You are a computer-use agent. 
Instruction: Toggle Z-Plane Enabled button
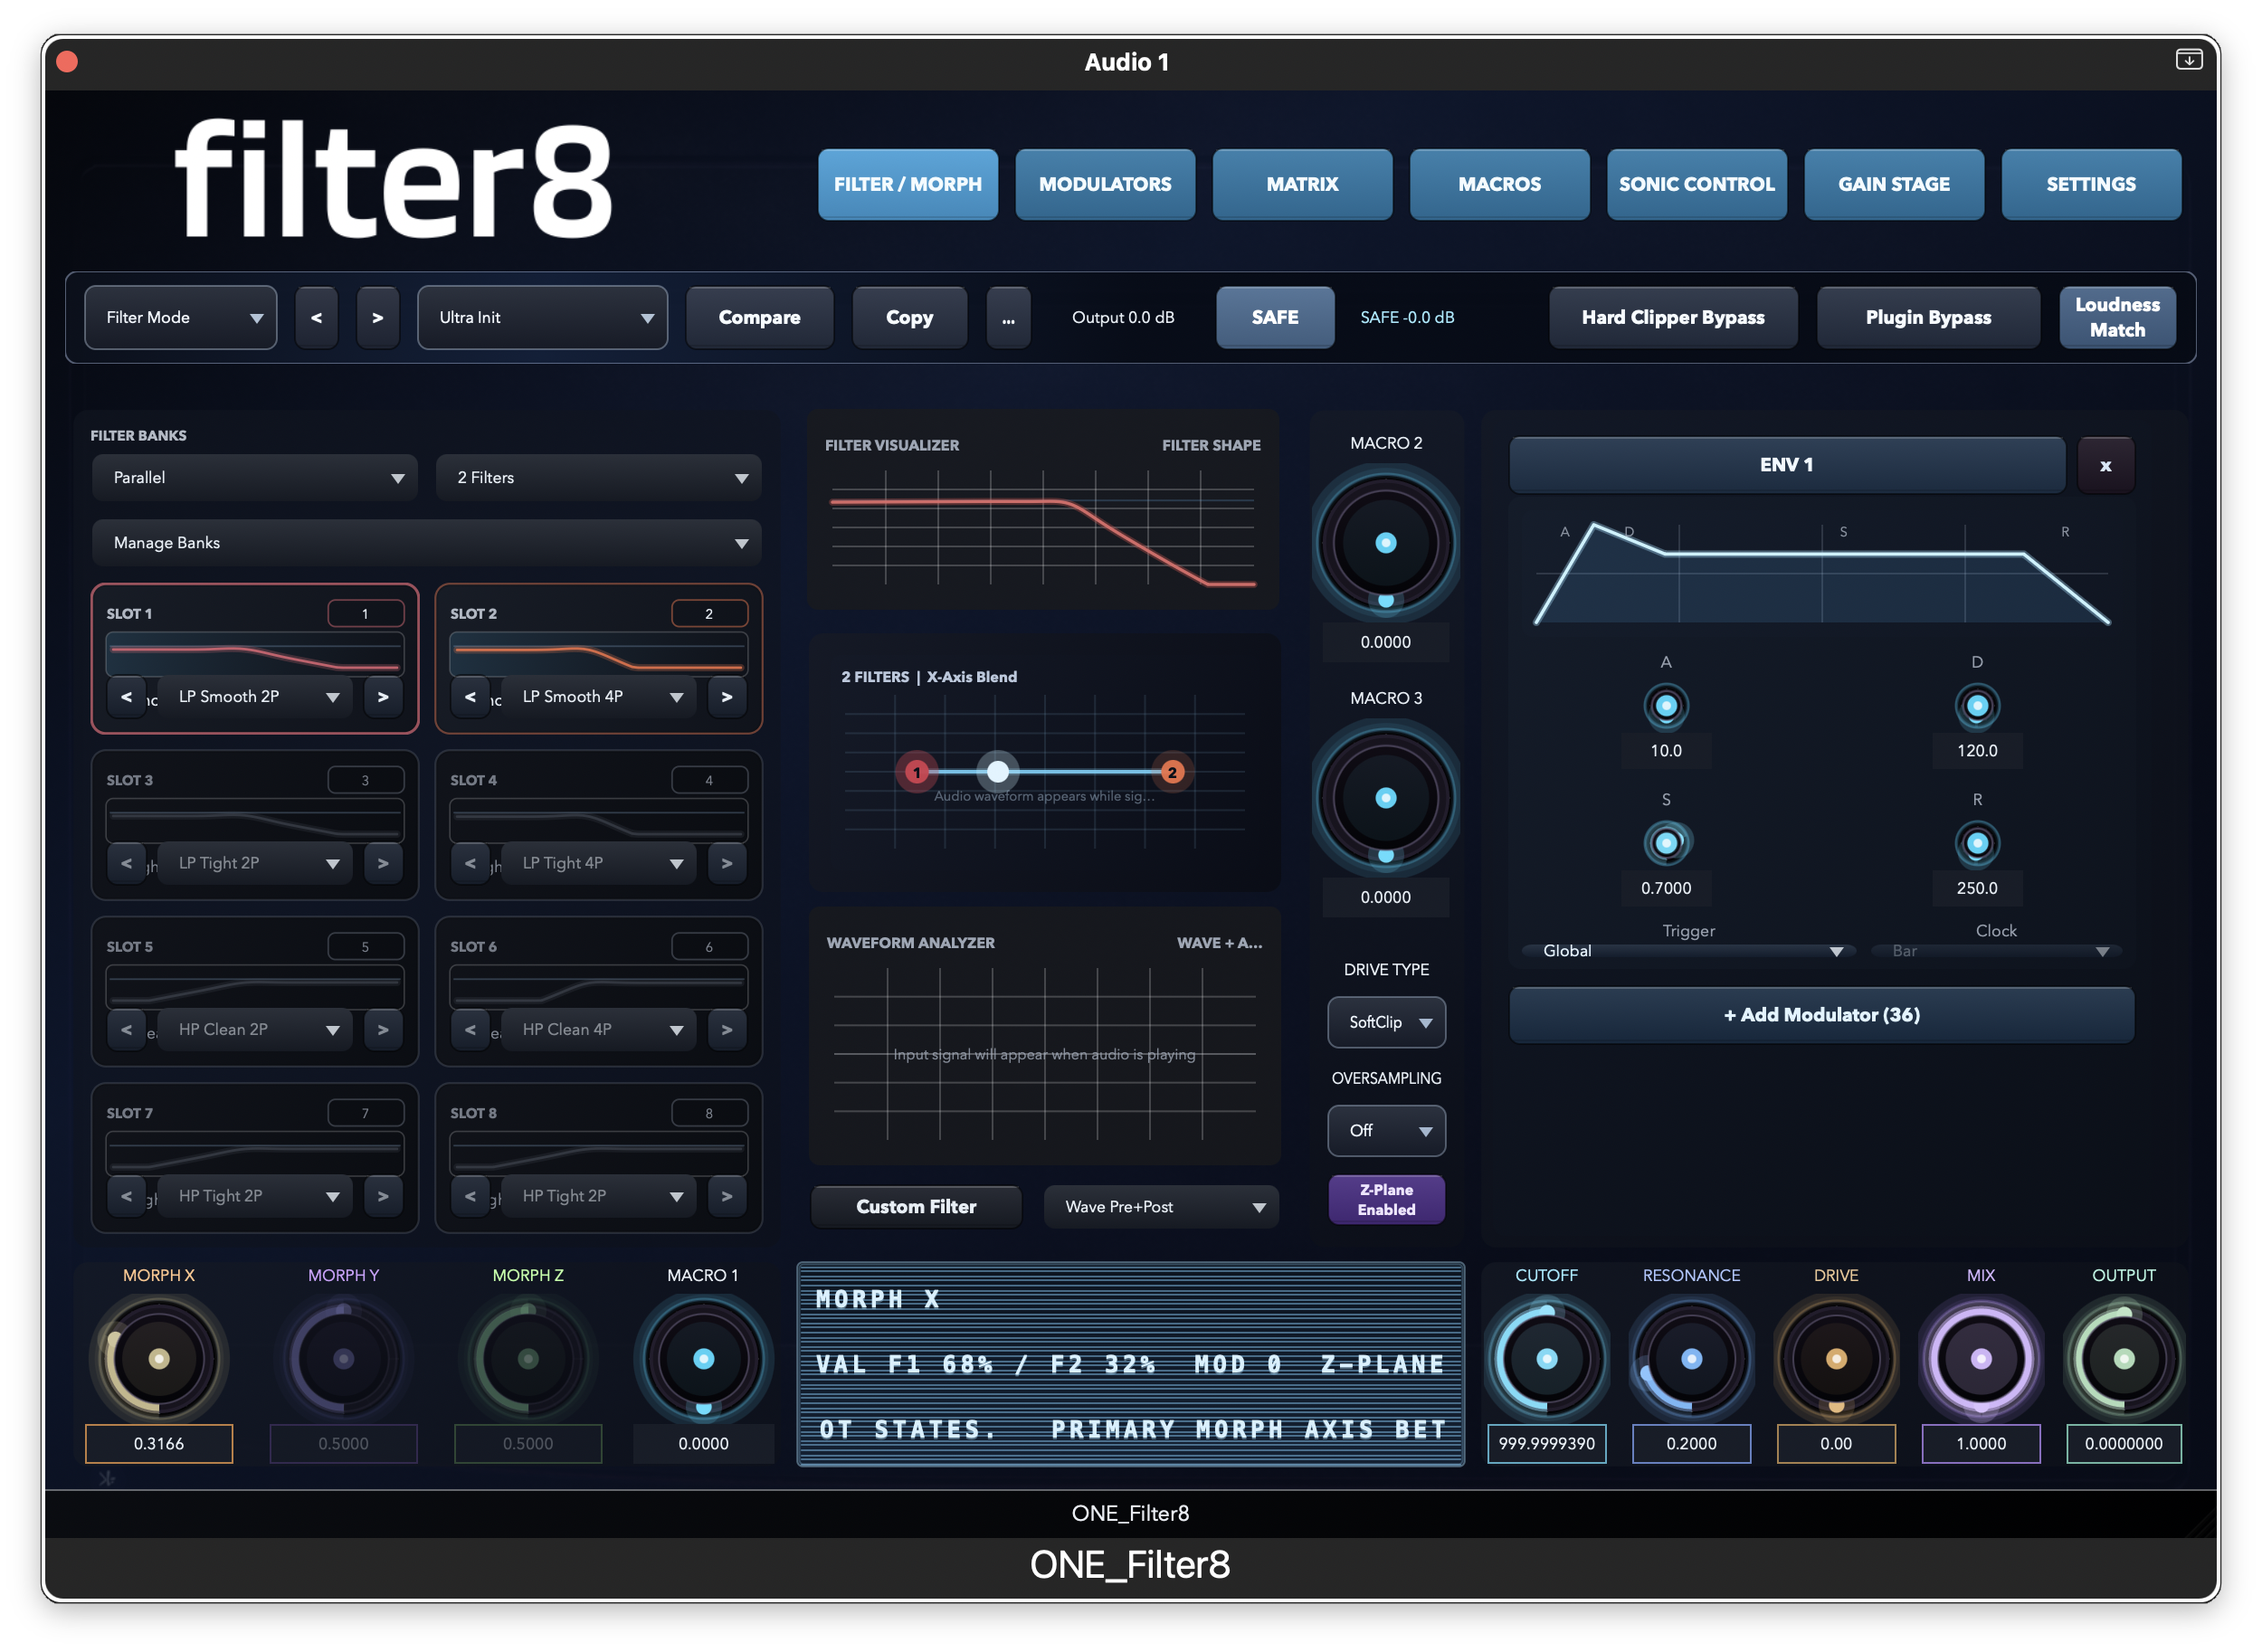tap(1385, 1199)
